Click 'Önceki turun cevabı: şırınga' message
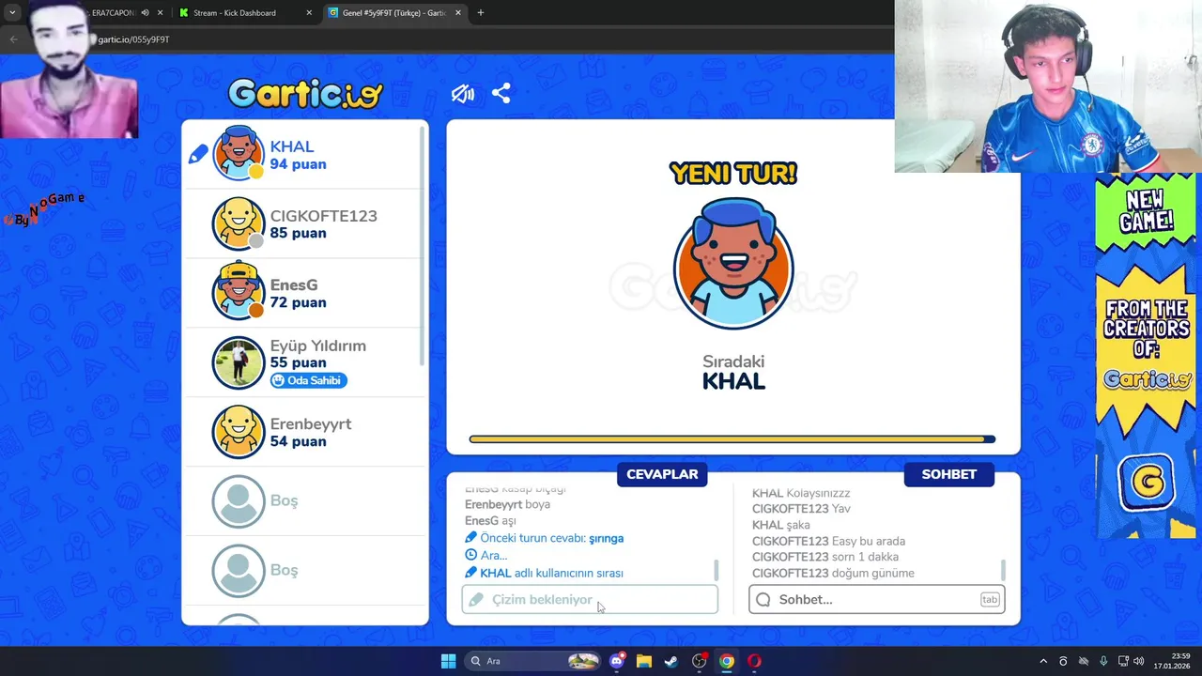The height and width of the screenshot is (676, 1202). (545, 538)
